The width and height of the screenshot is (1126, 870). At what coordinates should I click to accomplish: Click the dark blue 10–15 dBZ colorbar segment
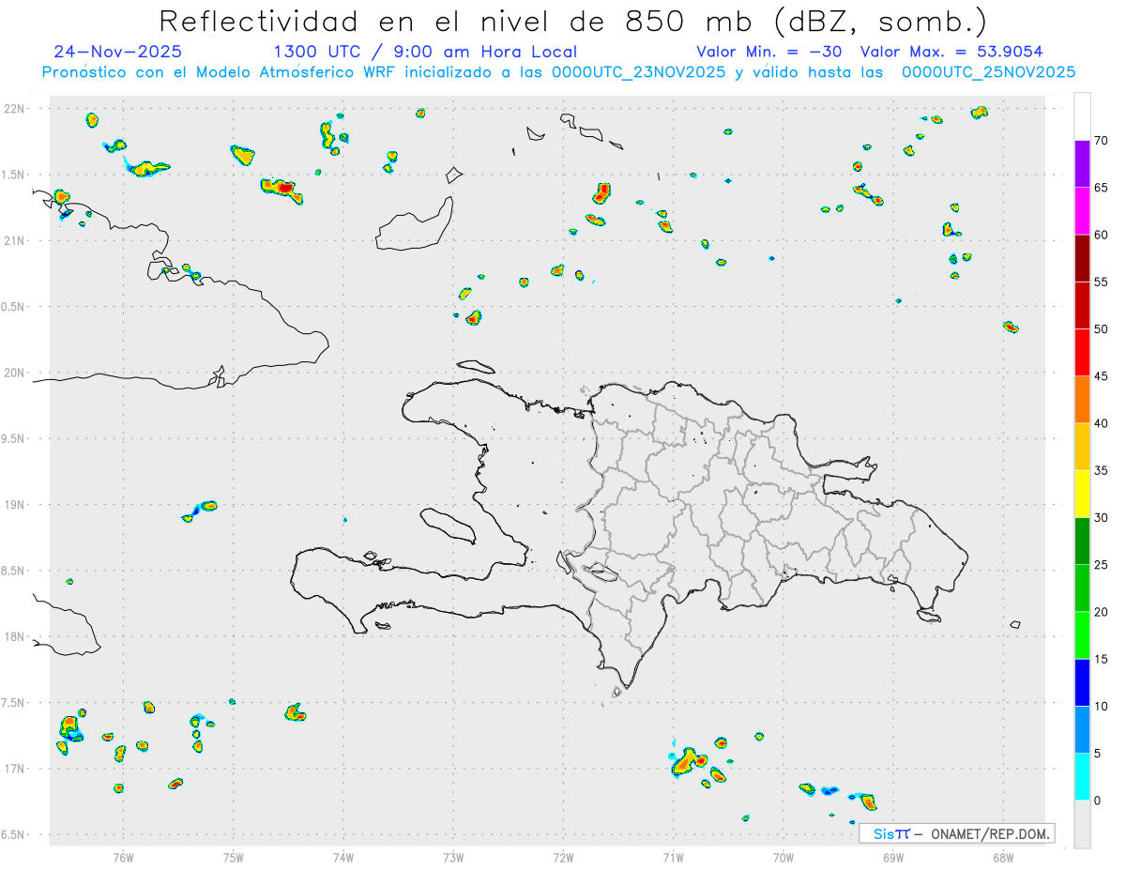1082,682
